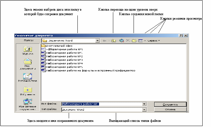Open the views mode dropdown arrow
This screenshot has height=127, width=211.
[145, 41]
